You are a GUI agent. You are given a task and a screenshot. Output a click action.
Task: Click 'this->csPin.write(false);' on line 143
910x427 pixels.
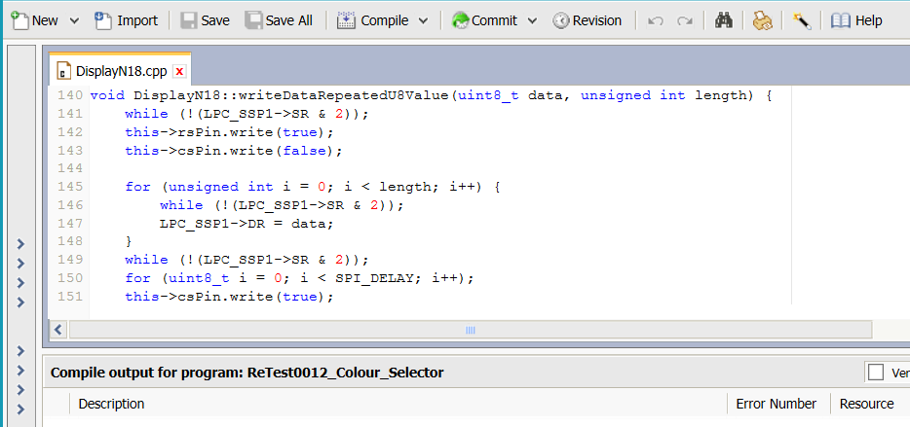(x=234, y=151)
